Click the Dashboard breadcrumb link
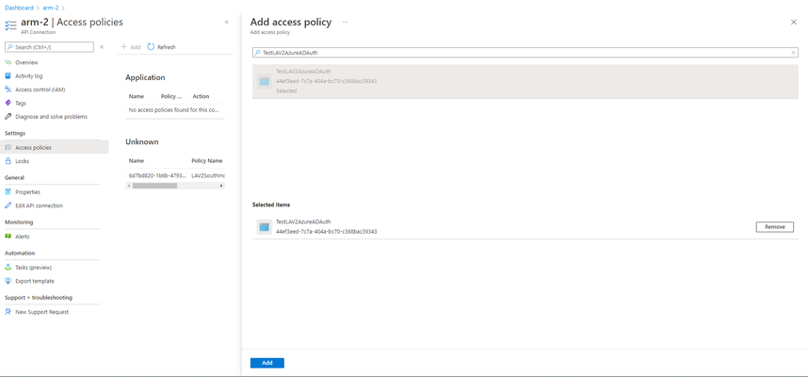The image size is (808, 377). pos(19,8)
